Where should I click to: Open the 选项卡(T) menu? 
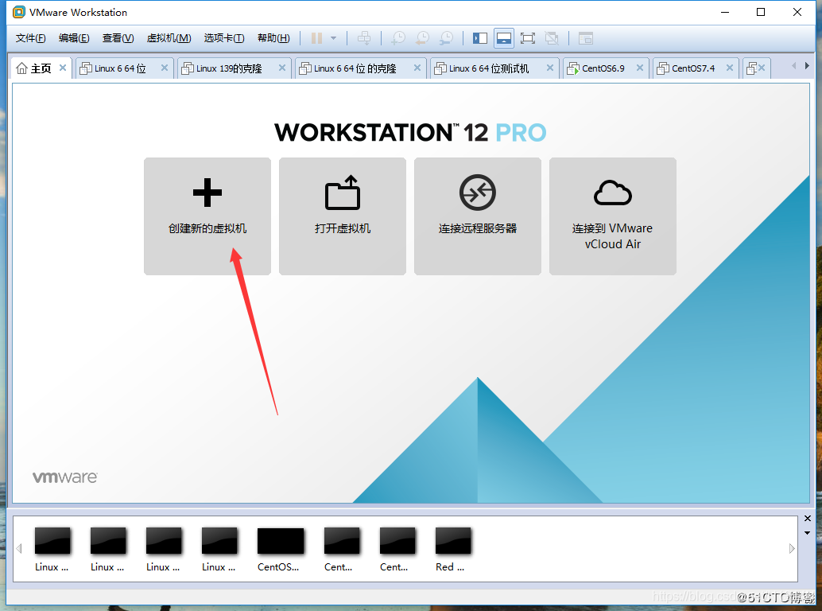224,37
